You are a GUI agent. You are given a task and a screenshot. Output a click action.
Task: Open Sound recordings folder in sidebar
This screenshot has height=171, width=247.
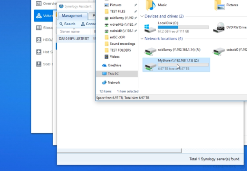coord(122,44)
